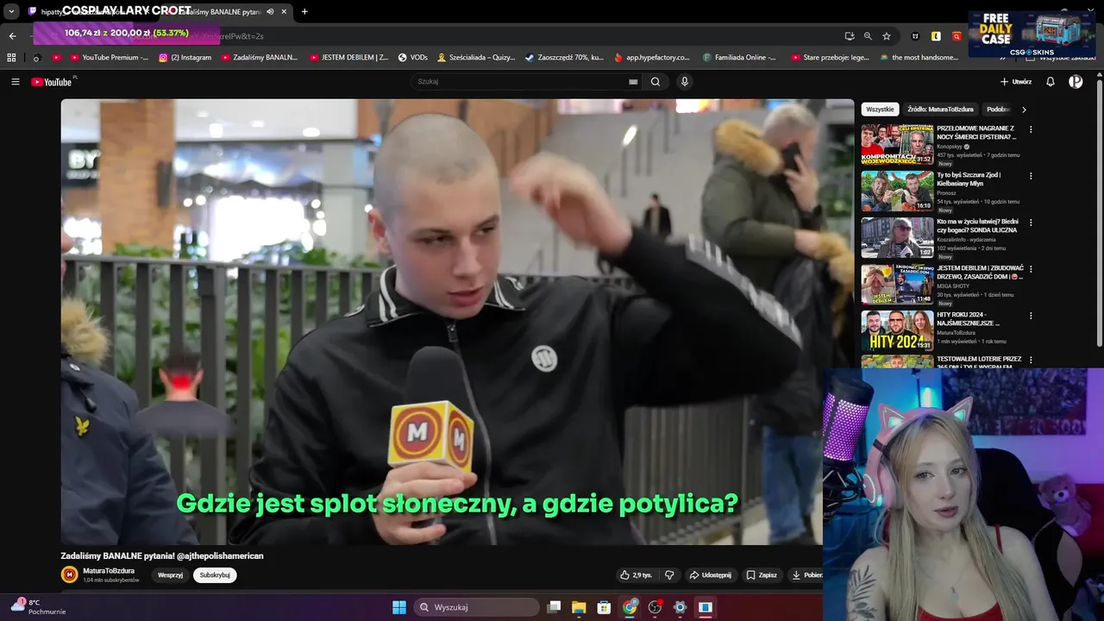This screenshot has width=1104, height=621.
Task: Click the YouTube search magnifier button
Action: (655, 82)
